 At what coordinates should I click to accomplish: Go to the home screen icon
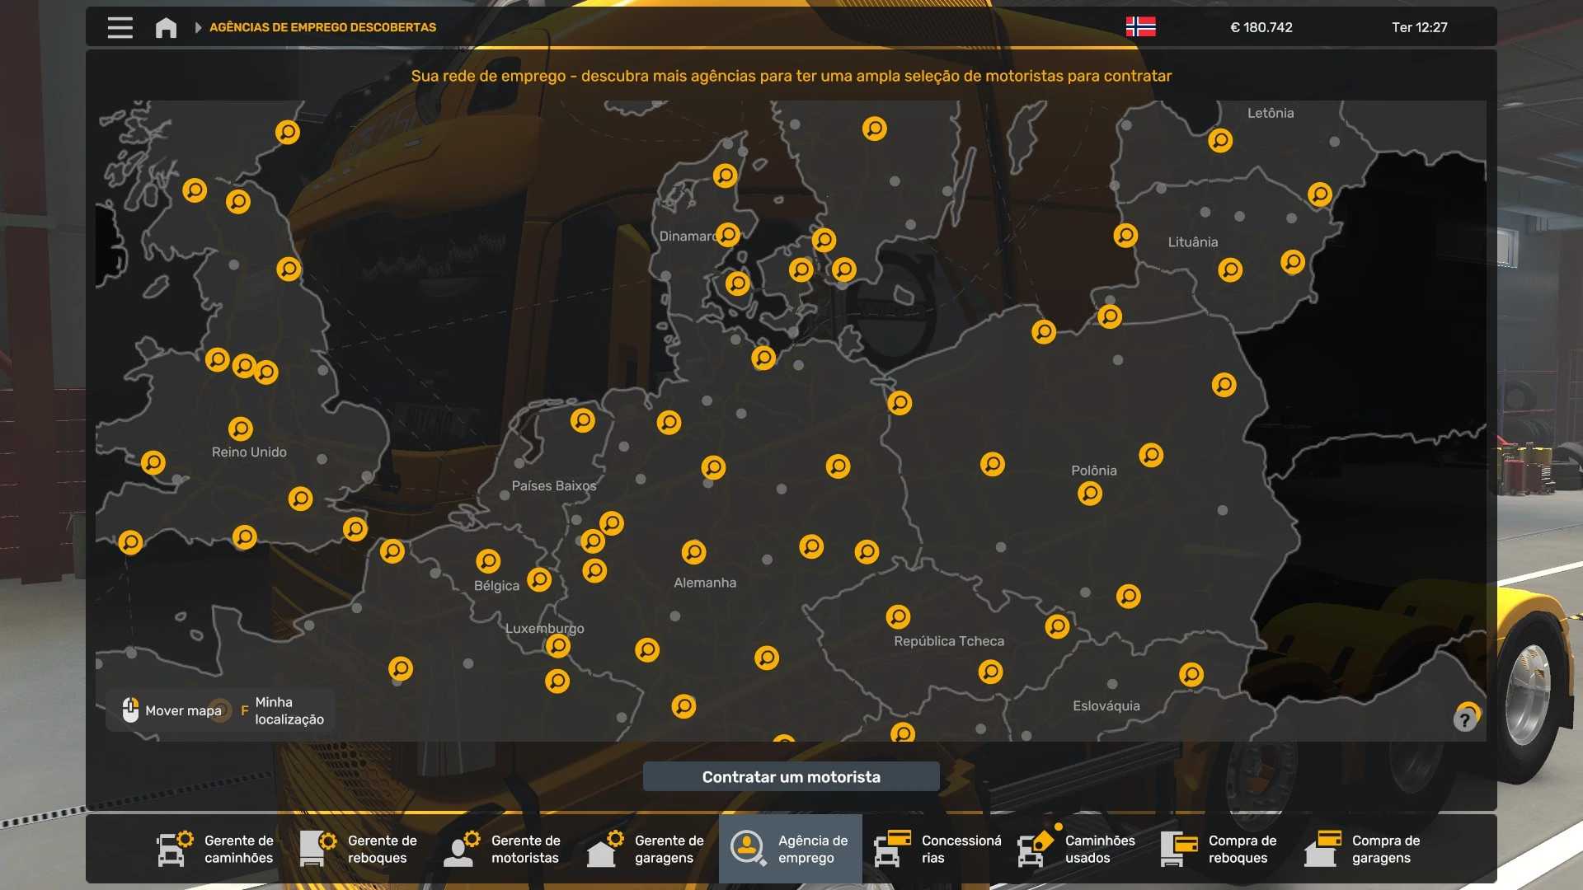[166, 27]
